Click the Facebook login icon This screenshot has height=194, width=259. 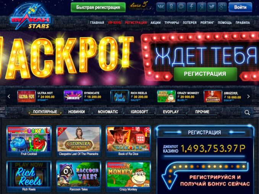(191, 7)
